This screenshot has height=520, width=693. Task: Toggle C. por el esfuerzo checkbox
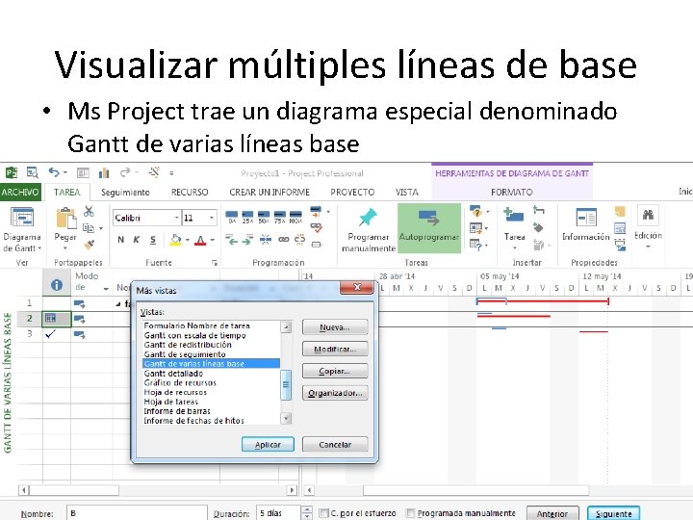coord(323,513)
